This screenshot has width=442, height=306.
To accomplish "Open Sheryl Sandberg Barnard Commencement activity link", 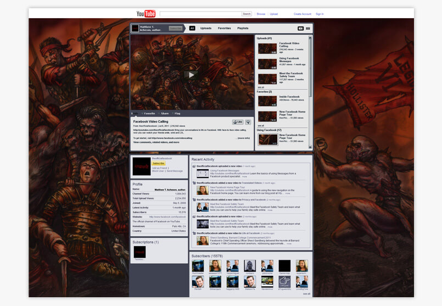I will (x=240, y=238).
